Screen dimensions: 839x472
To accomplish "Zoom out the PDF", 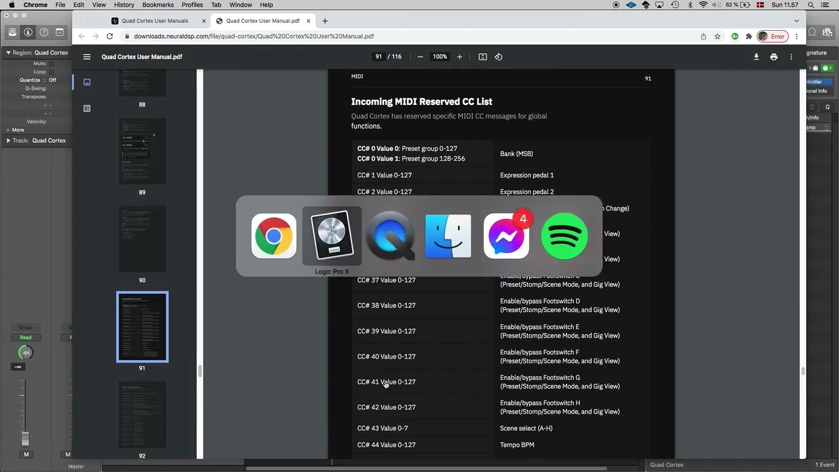I will tap(420, 57).
